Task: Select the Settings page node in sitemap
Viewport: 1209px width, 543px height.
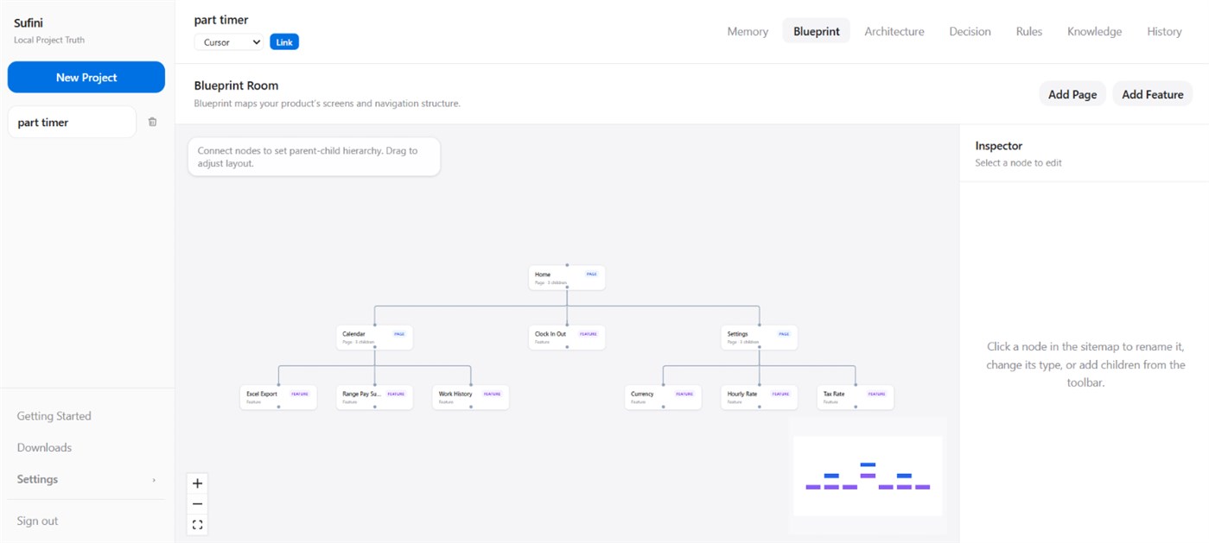Action: (760, 337)
